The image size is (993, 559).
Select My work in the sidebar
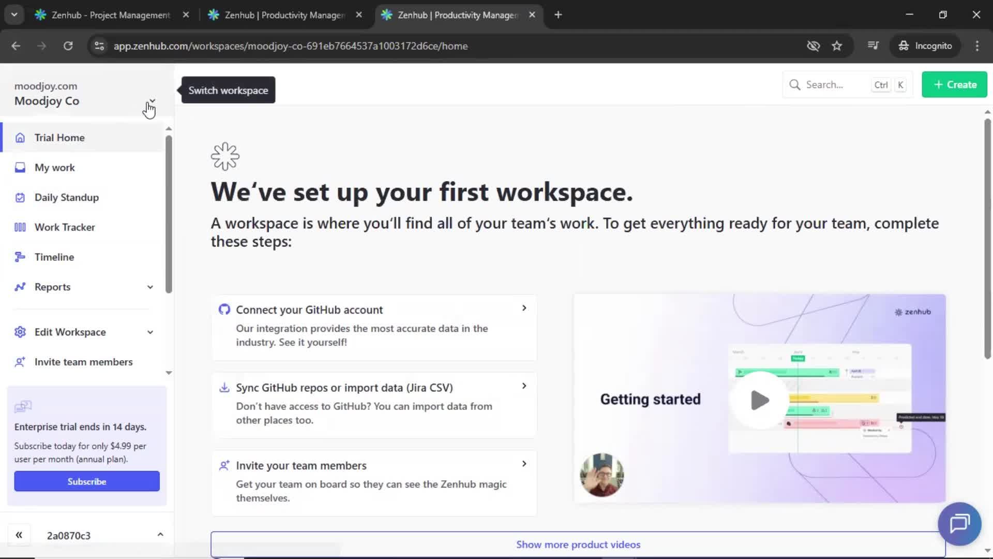tap(54, 167)
